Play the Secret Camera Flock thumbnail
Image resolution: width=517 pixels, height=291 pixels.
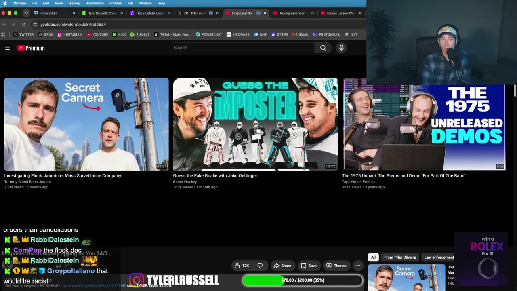point(86,124)
